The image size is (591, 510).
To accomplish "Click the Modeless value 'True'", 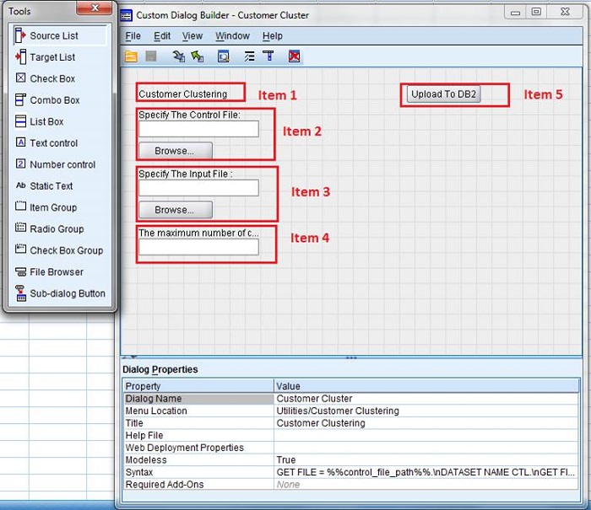I will [x=426, y=460].
